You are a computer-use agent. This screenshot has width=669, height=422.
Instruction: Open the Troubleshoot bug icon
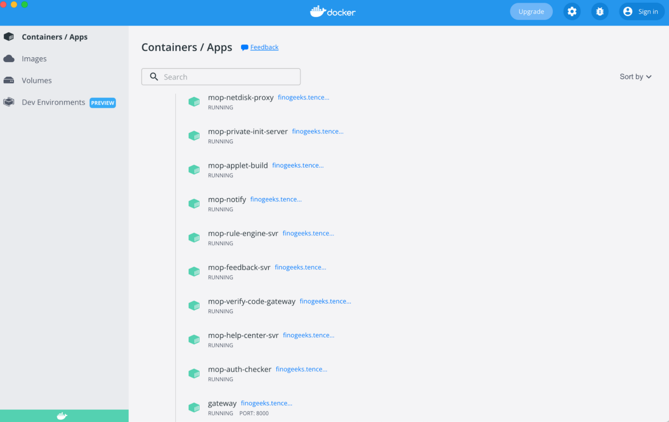[x=599, y=11]
